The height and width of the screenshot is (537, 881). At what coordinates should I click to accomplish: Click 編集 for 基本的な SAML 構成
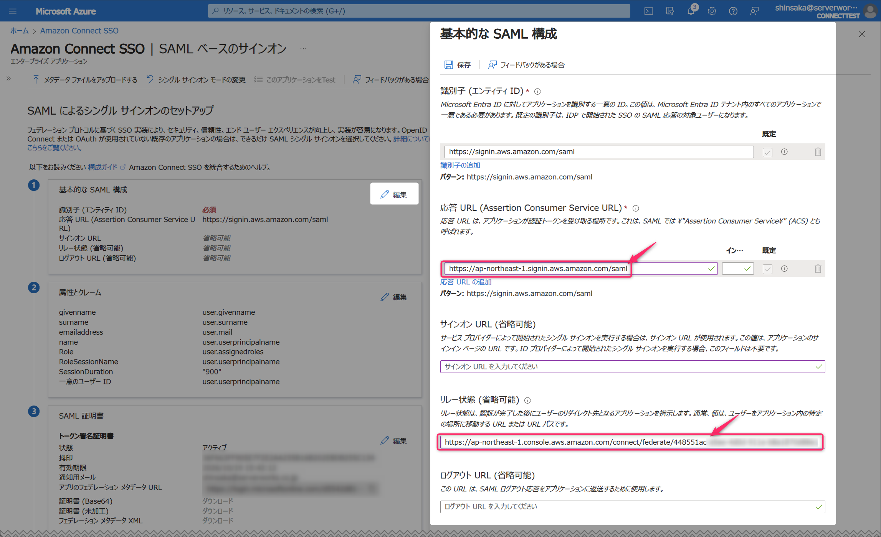click(394, 194)
